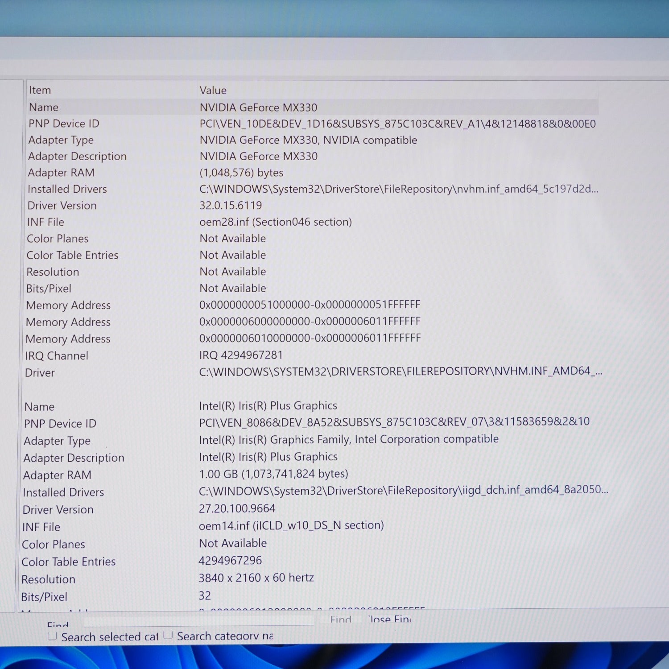Select the "(1,048,576) bytes" Adapter RAM value
The image size is (669, 669).
point(241,173)
